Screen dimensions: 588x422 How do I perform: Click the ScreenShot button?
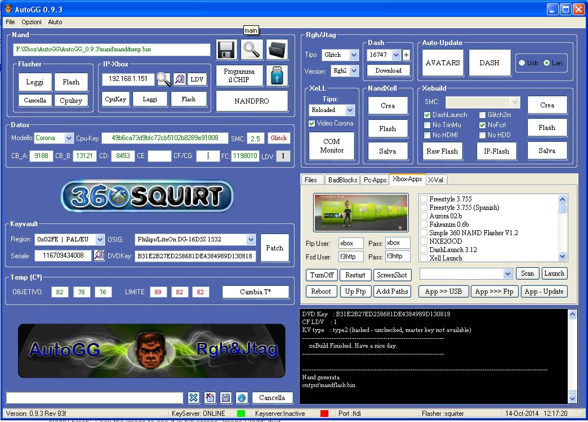pyautogui.click(x=392, y=275)
